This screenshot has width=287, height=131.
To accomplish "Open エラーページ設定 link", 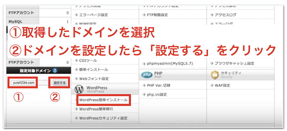I will pyautogui.click(x=93, y=15).
